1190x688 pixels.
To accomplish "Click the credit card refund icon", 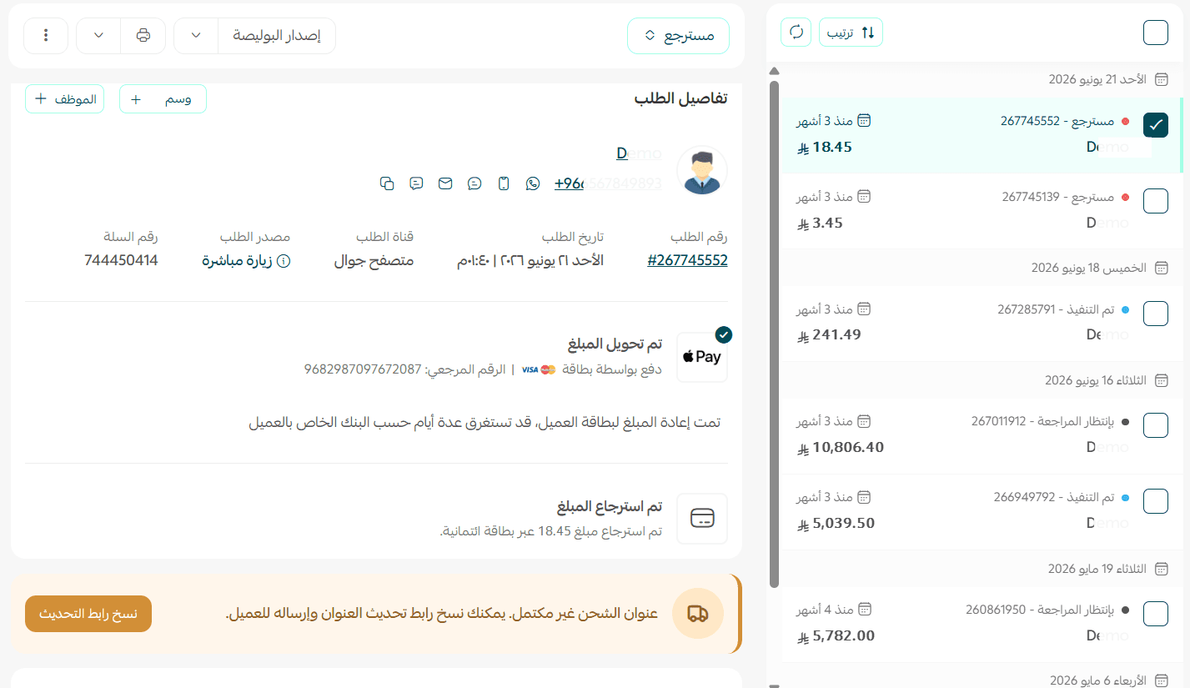I will tap(702, 519).
